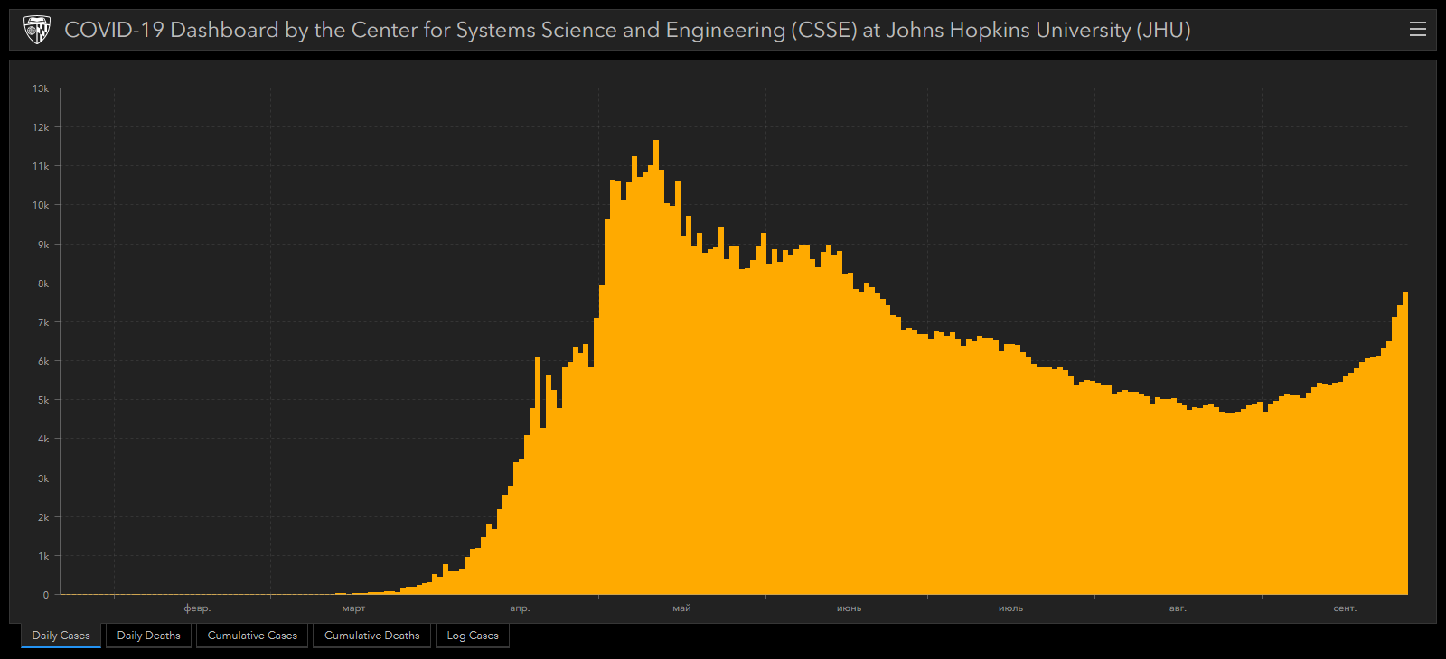Select the "июнь" month label

(x=849, y=608)
